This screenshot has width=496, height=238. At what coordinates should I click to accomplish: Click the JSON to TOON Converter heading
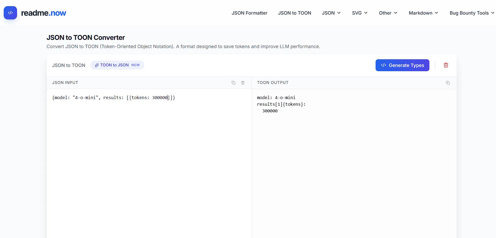tap(86, 37)
